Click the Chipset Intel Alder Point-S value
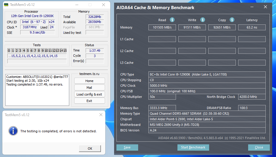Screen dimensions: 276x157 pos(207,119)
